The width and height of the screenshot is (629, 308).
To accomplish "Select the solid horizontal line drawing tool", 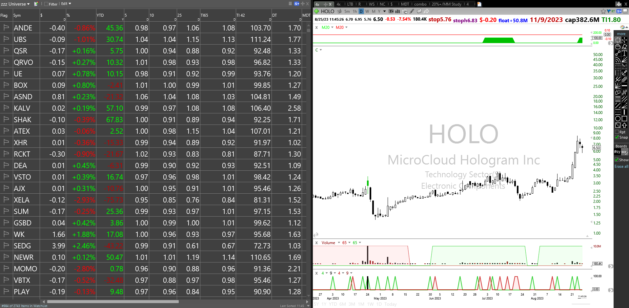I will [x=624, y=86].
